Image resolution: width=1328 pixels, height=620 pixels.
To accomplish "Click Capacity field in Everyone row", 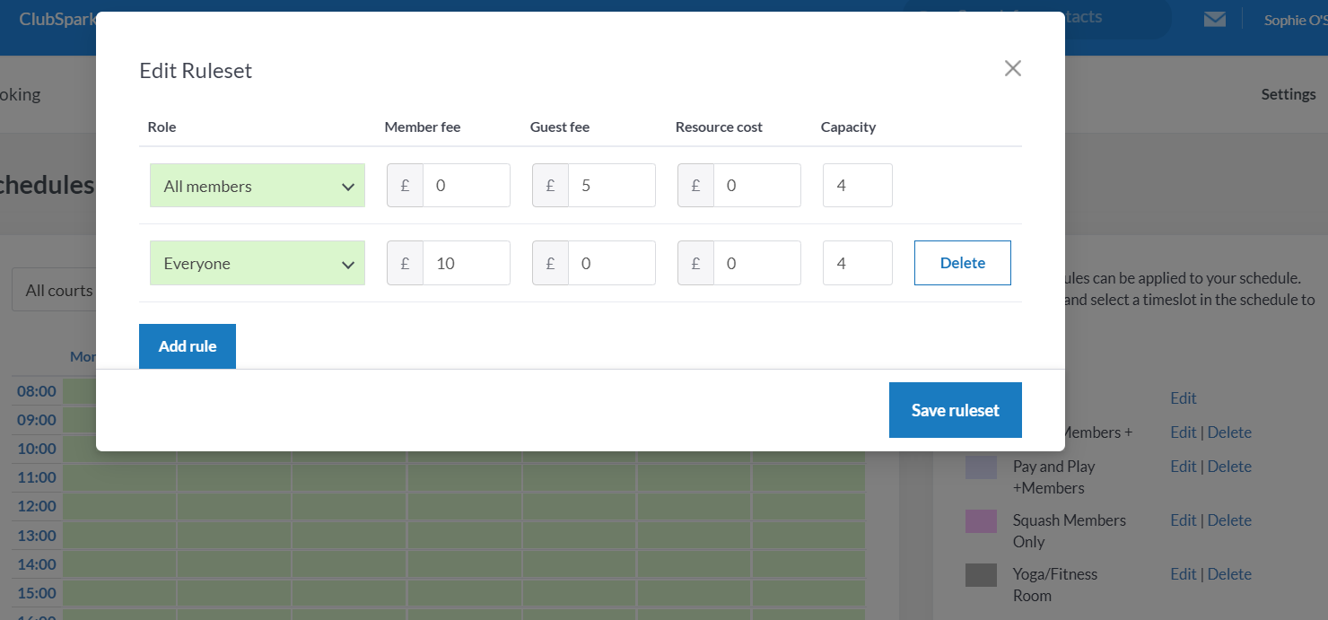I will tap(857, 263).
